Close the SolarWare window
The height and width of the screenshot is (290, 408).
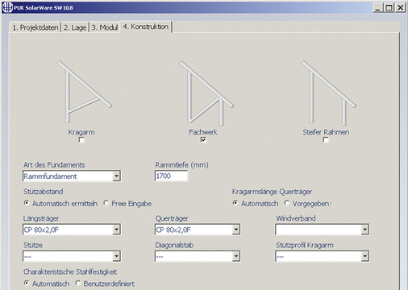point(400,7)
